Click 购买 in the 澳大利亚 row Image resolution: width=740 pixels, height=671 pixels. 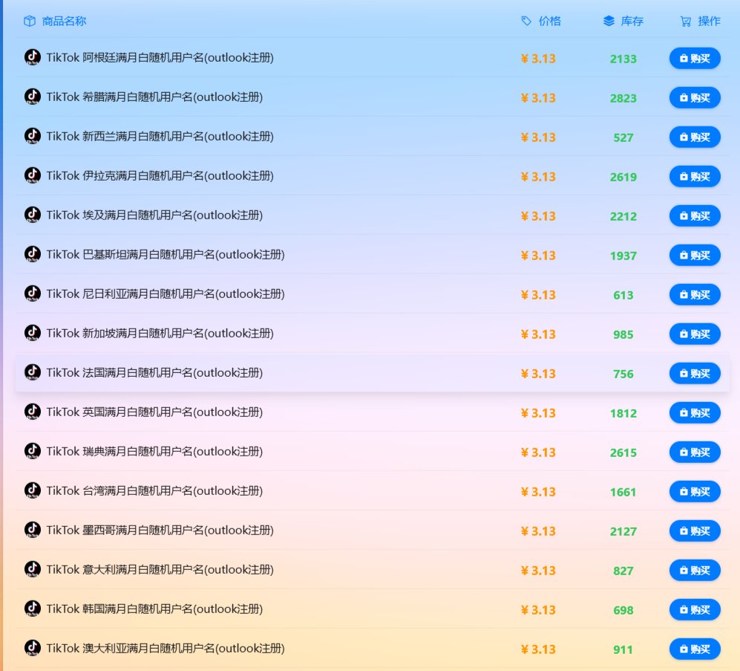coord(695,649)
